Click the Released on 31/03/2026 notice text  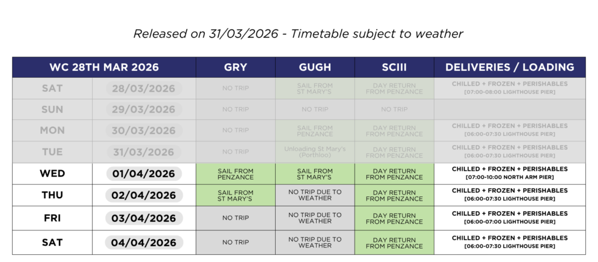tap(298, 34)
